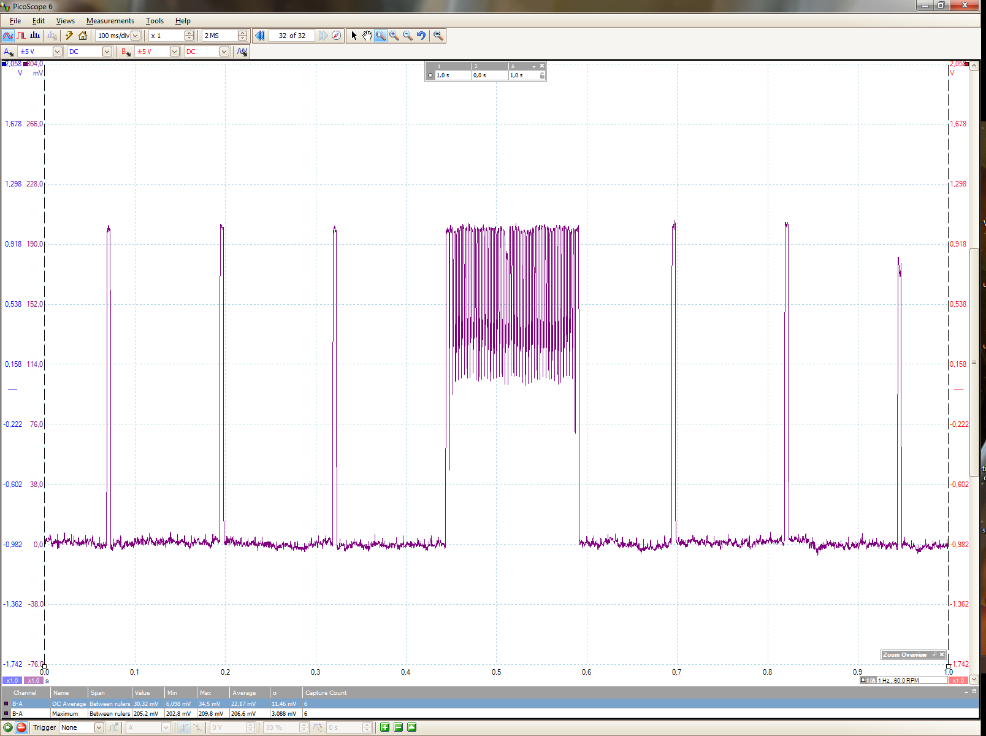Switch to Spectrum Mode icon
The image size is (986, 736).
click(x=36, y=36)
